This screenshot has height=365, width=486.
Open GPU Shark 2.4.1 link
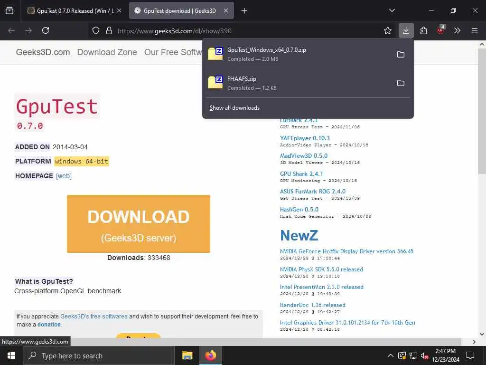(x=301, y=174)
